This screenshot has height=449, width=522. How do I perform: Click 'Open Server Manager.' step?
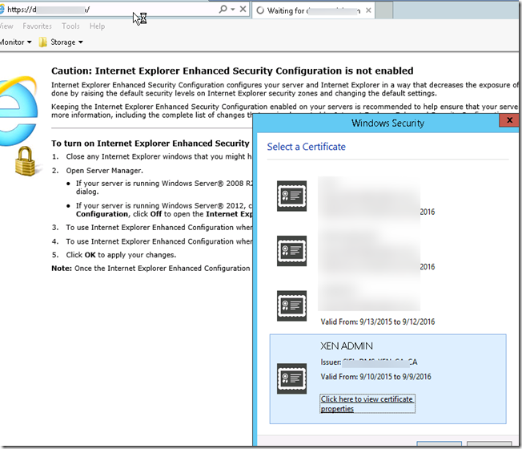[105, 171]
